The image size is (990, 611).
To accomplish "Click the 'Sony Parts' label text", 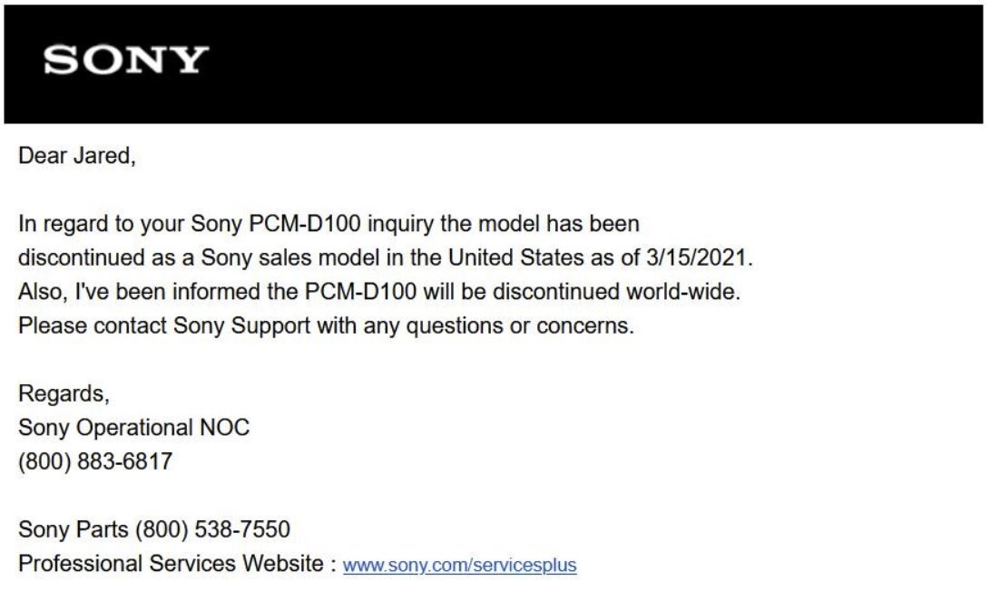I will (74, 529).
